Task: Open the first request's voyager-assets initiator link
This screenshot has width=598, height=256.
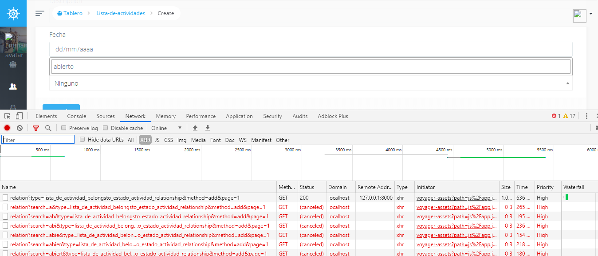Action: [x=456, y=197]
